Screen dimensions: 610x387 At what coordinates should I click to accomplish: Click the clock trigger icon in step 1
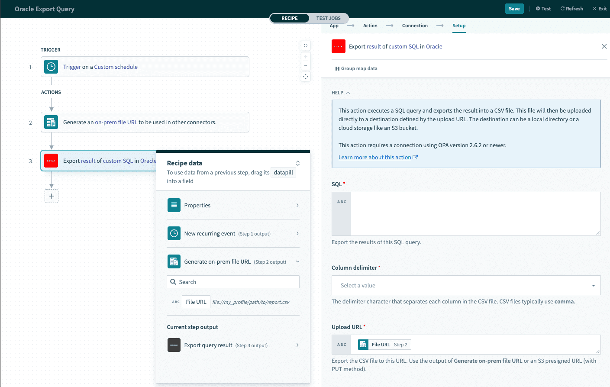tap(51, 67)
